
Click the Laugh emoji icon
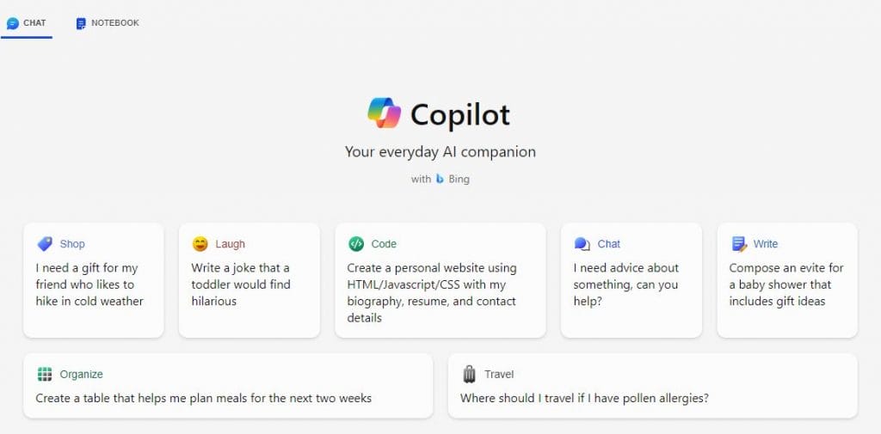200,244
